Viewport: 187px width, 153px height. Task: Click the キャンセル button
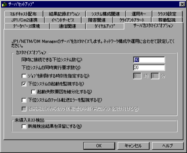coord(133,146)
